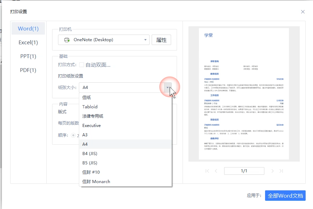Image resolution: width=313 pixels, height=209 pixels.
Task: Open the OneNote (Desktop) printer dropdown
Action: pos(145,40)
